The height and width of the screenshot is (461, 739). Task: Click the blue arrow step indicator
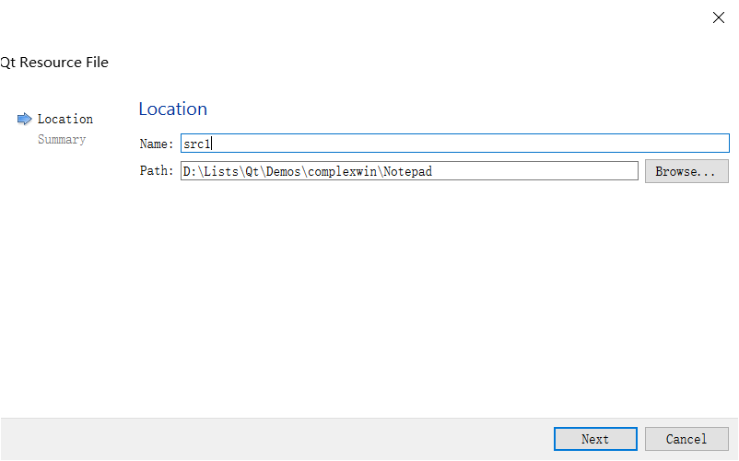tap(25, 119)
